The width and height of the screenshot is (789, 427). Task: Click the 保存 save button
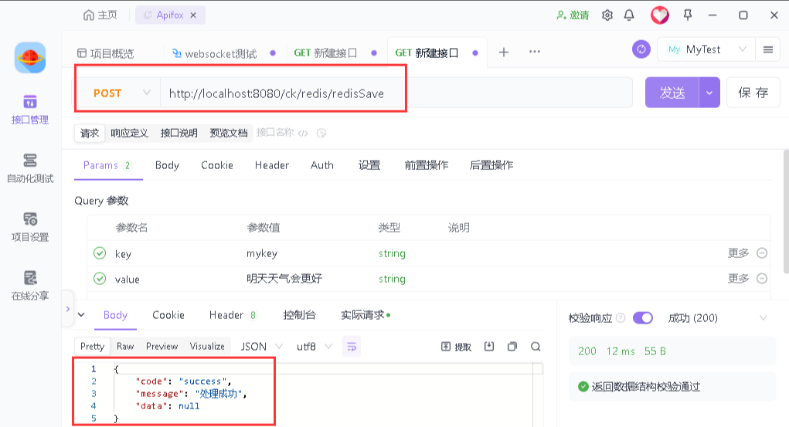pos(753,93)
